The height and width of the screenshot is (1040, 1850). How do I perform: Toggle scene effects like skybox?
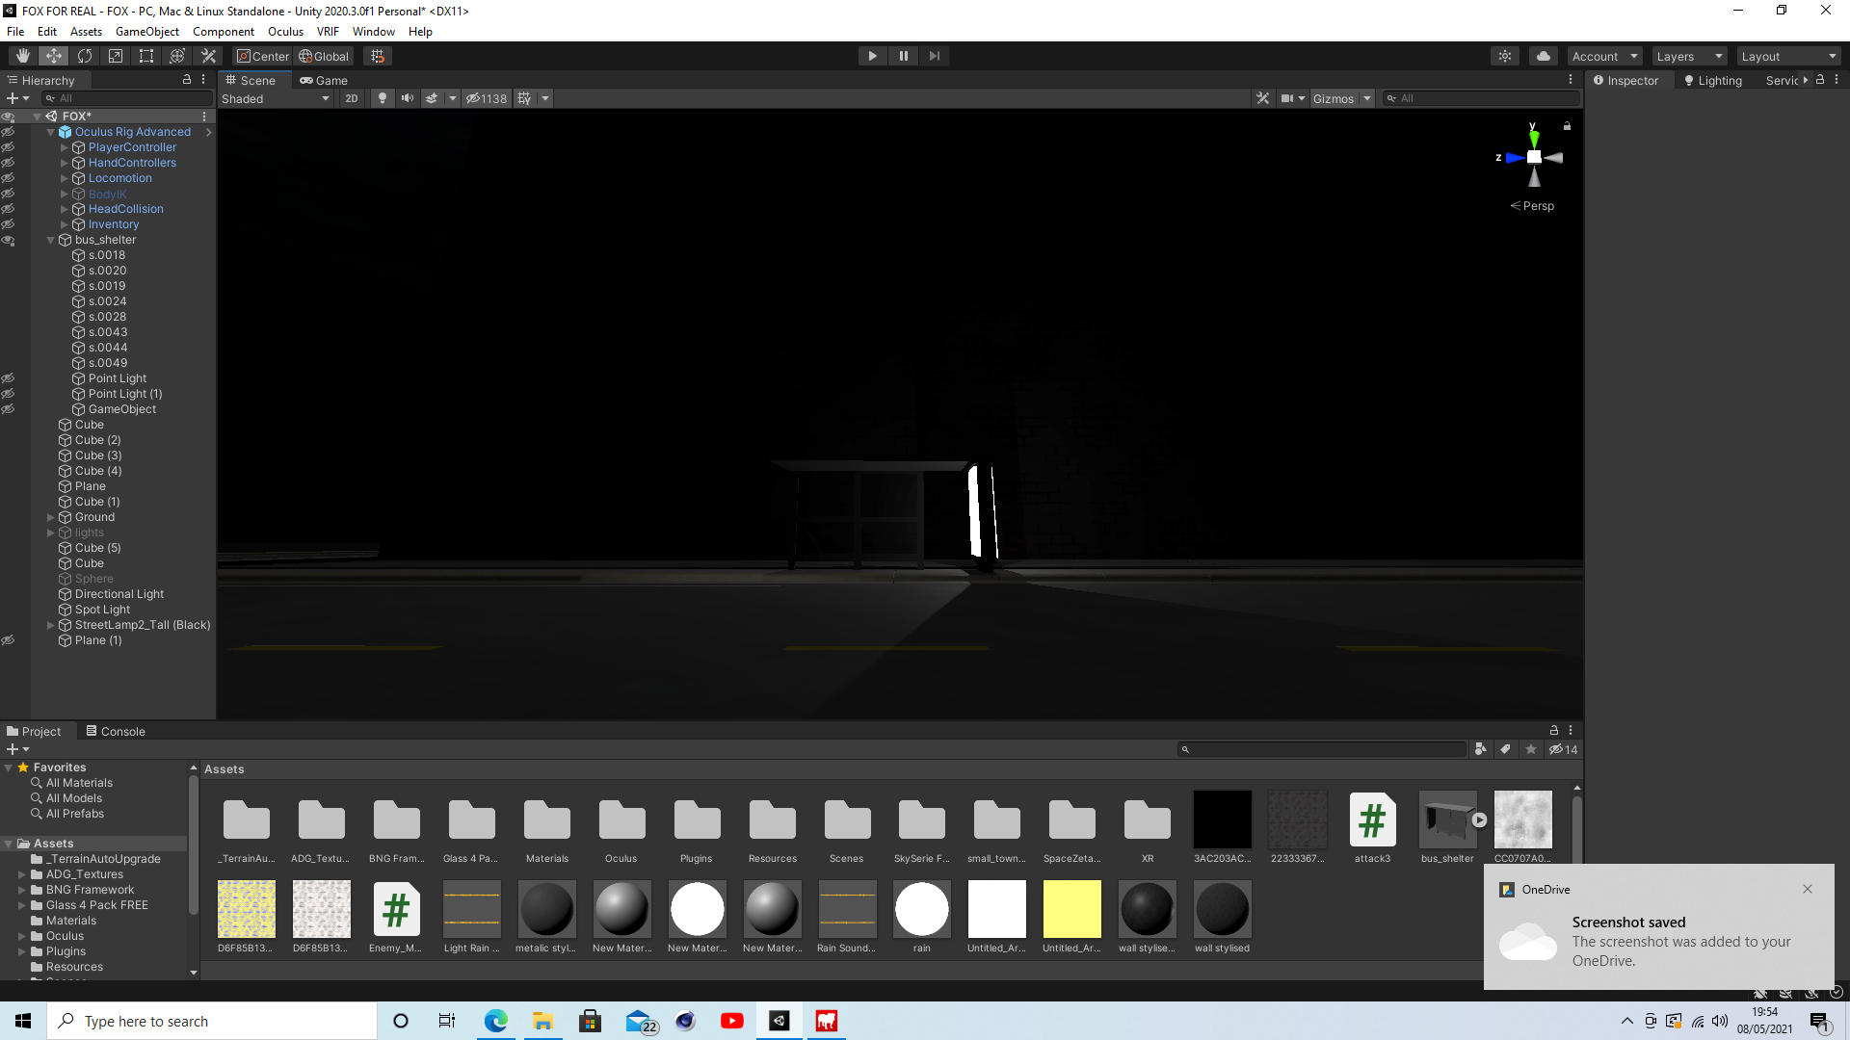pos(432,98)
